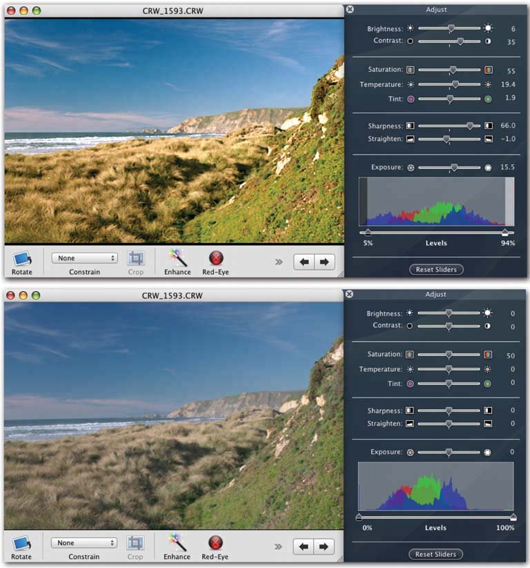The width and height of the screenshot is (530, 568).
Task: Click decrease exposure icon in upper panel
Action: tap(411, 168)
